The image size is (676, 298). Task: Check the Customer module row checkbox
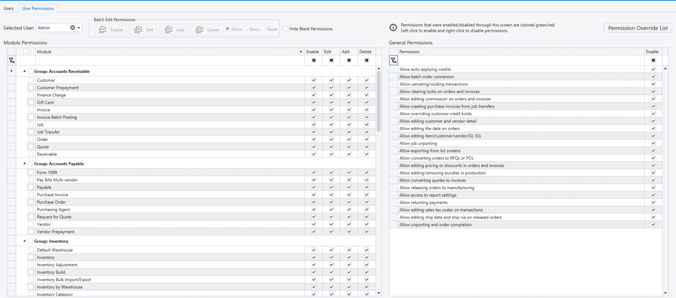pos(31,80)
